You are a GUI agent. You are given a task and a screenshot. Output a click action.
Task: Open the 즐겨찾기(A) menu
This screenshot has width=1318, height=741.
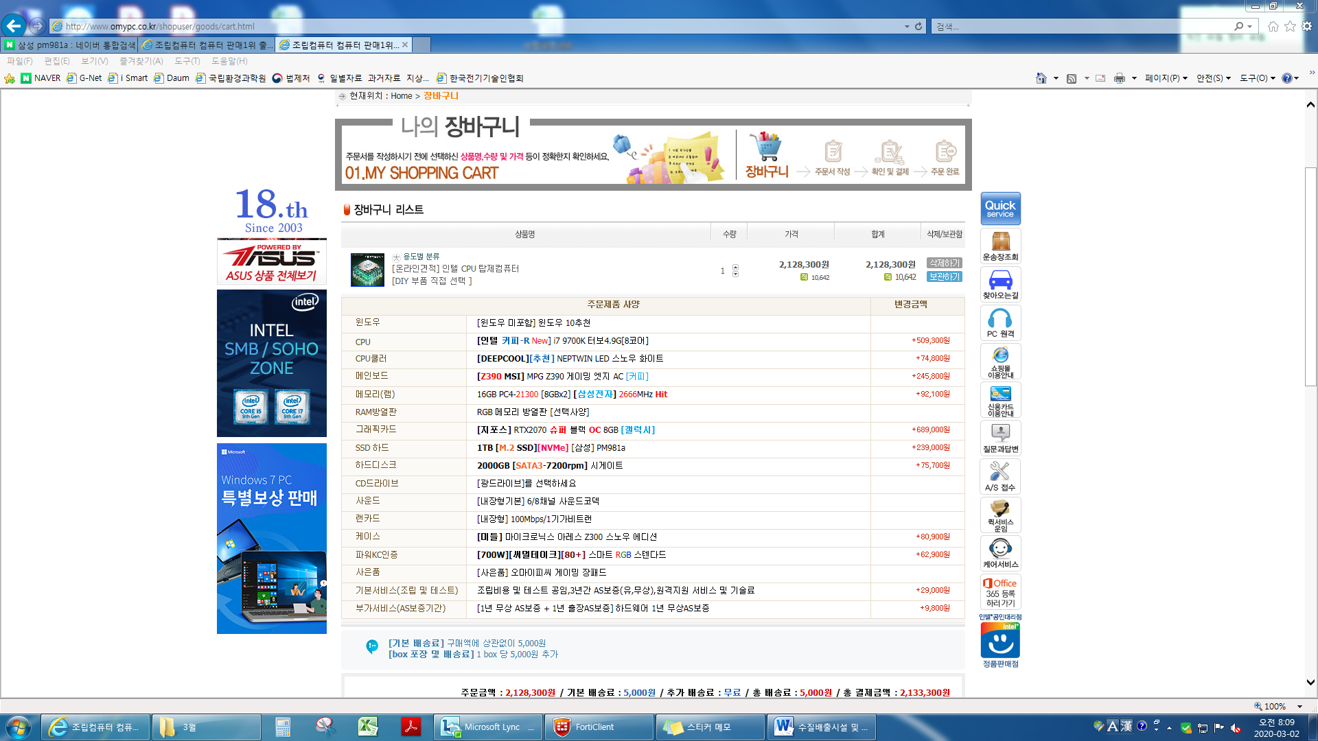[141, 61]
